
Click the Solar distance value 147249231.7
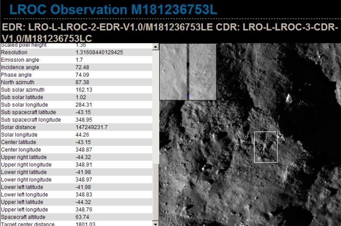tap(92, 127)
